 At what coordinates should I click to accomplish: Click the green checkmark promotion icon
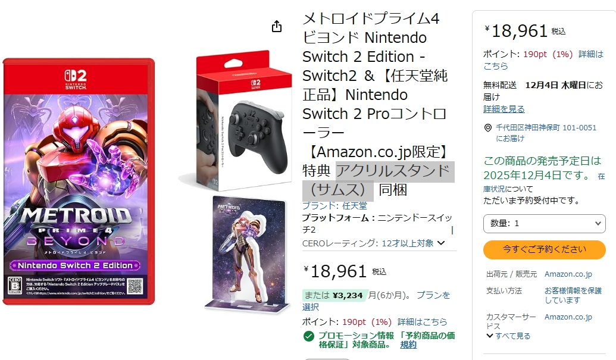(x=308, y=336)
